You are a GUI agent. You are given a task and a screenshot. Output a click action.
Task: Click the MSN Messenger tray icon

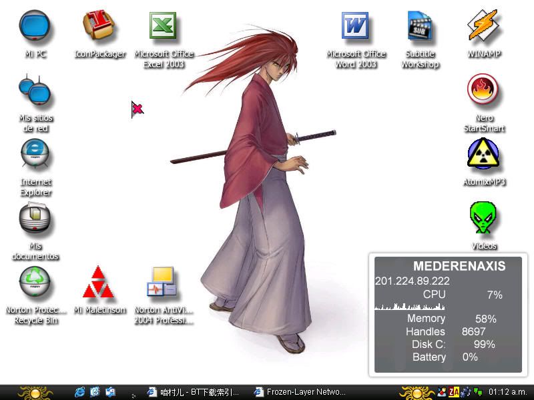[x=442, y=392]
